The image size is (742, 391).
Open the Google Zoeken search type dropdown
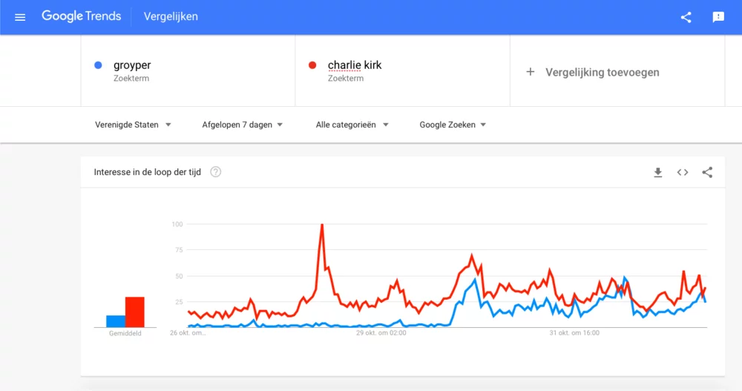453,125
